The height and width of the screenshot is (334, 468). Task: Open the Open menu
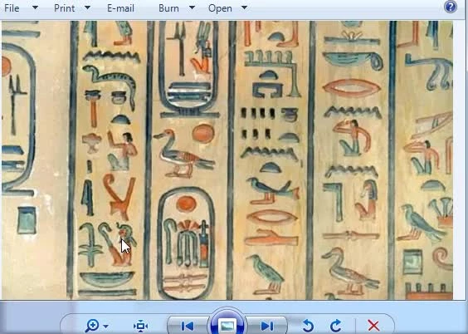[x=220, y=8]
